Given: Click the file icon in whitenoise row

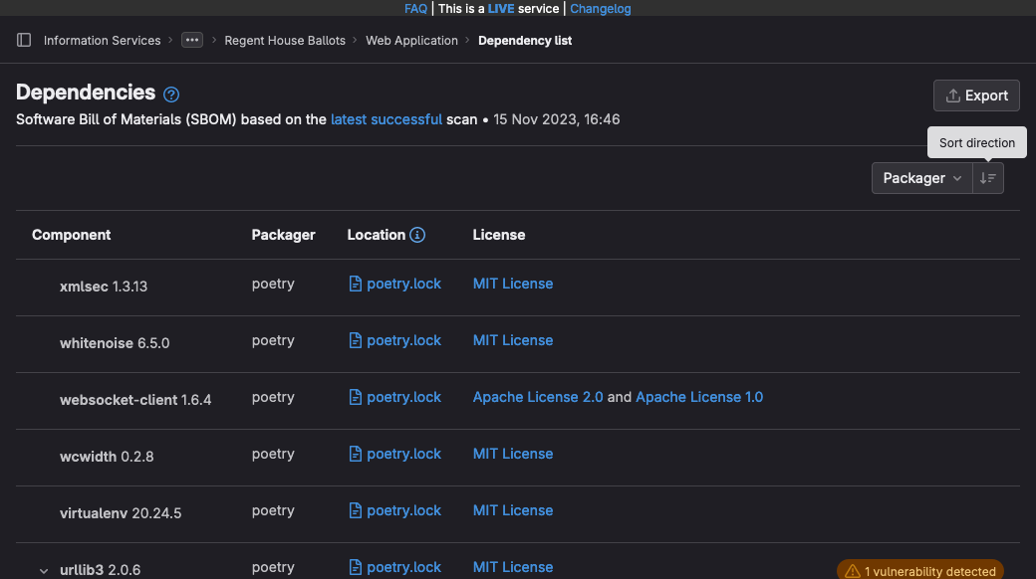Looking at the screenshot, I should 356,340.
